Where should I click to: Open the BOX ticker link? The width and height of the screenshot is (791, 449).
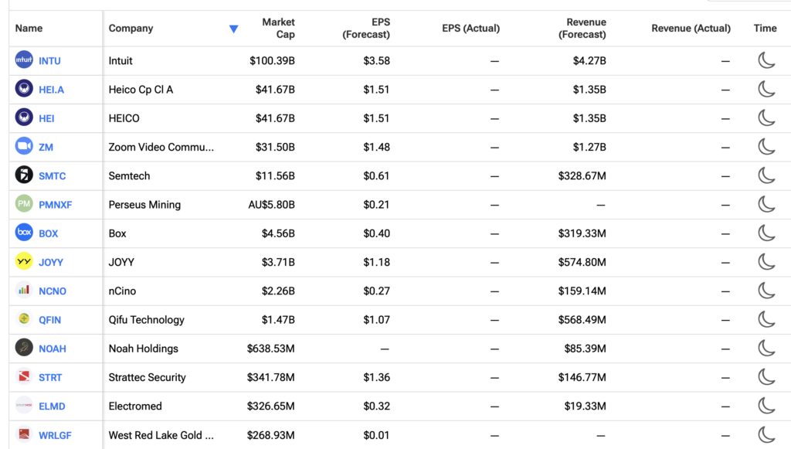(49, 233)
